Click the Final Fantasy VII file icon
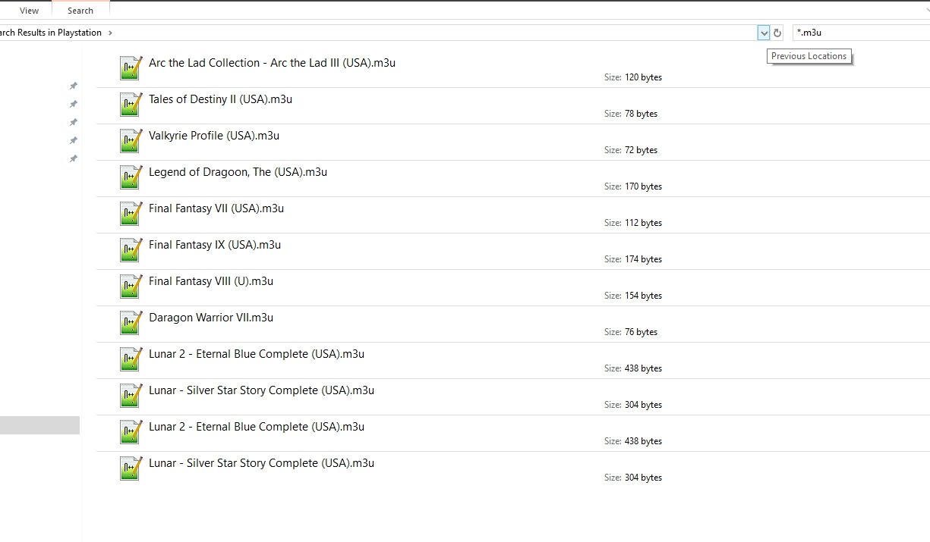 pyautogui.click(x=131, y=214)
